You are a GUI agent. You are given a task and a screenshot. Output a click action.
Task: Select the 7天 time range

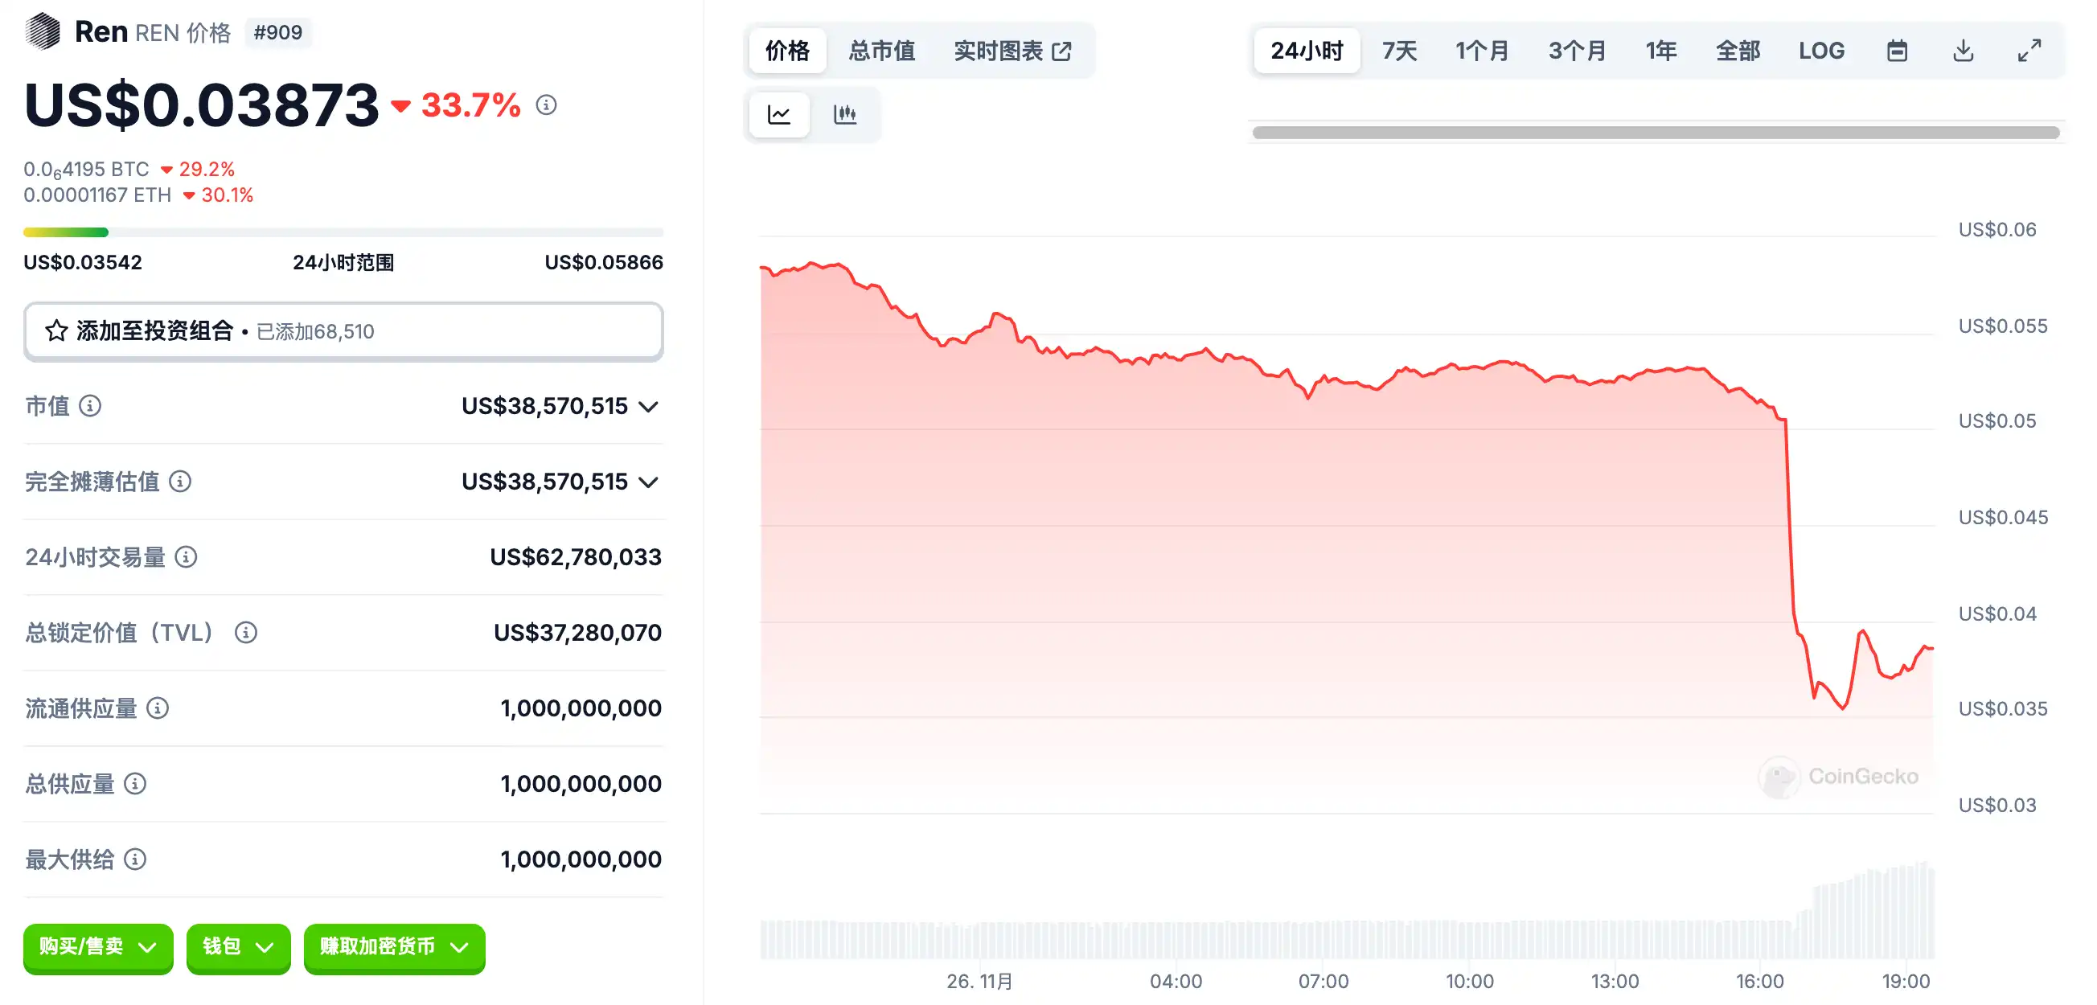(1399, 51)
